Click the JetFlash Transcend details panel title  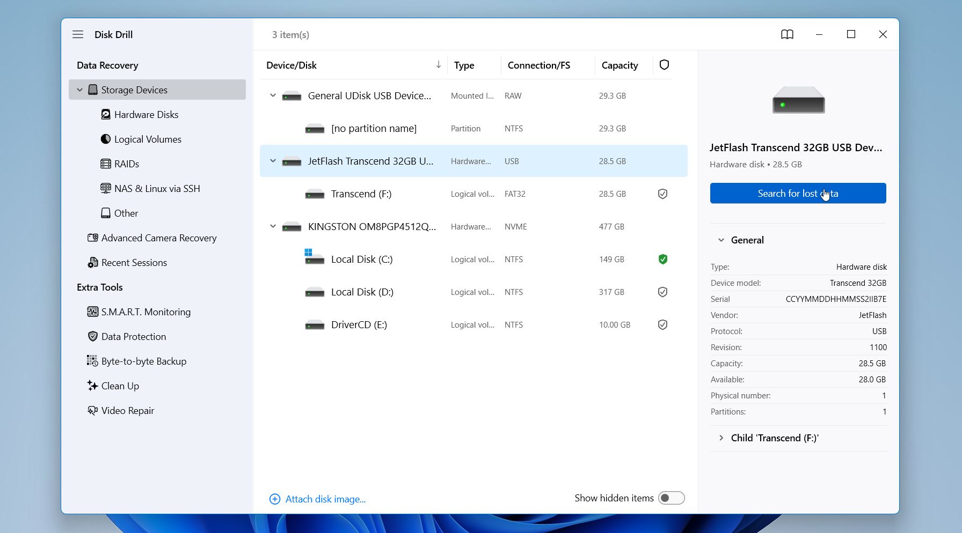click(796, 147)
